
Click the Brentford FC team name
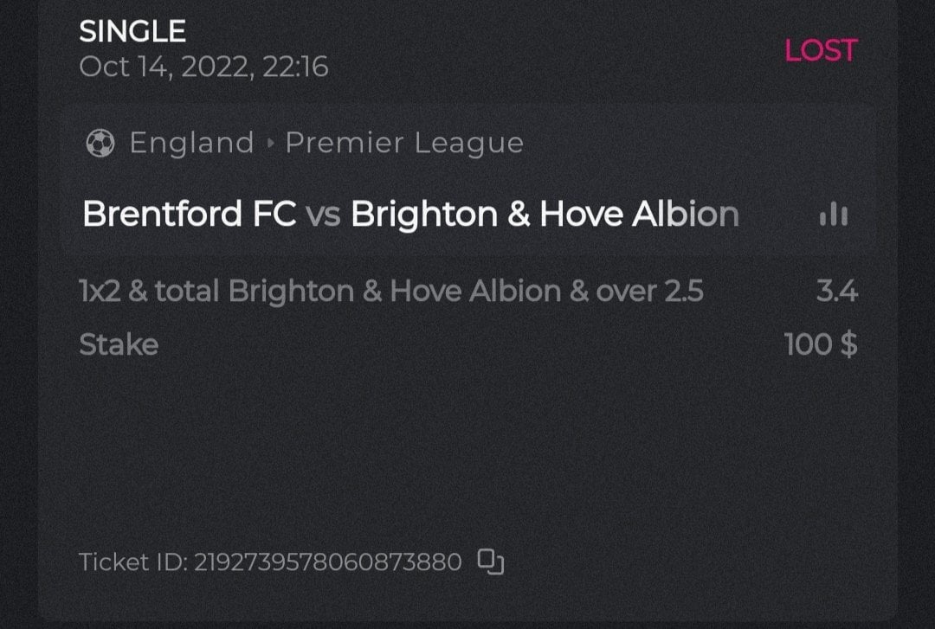[x=189, y=214]
